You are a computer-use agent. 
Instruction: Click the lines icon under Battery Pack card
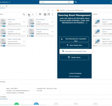coord(1,26)
